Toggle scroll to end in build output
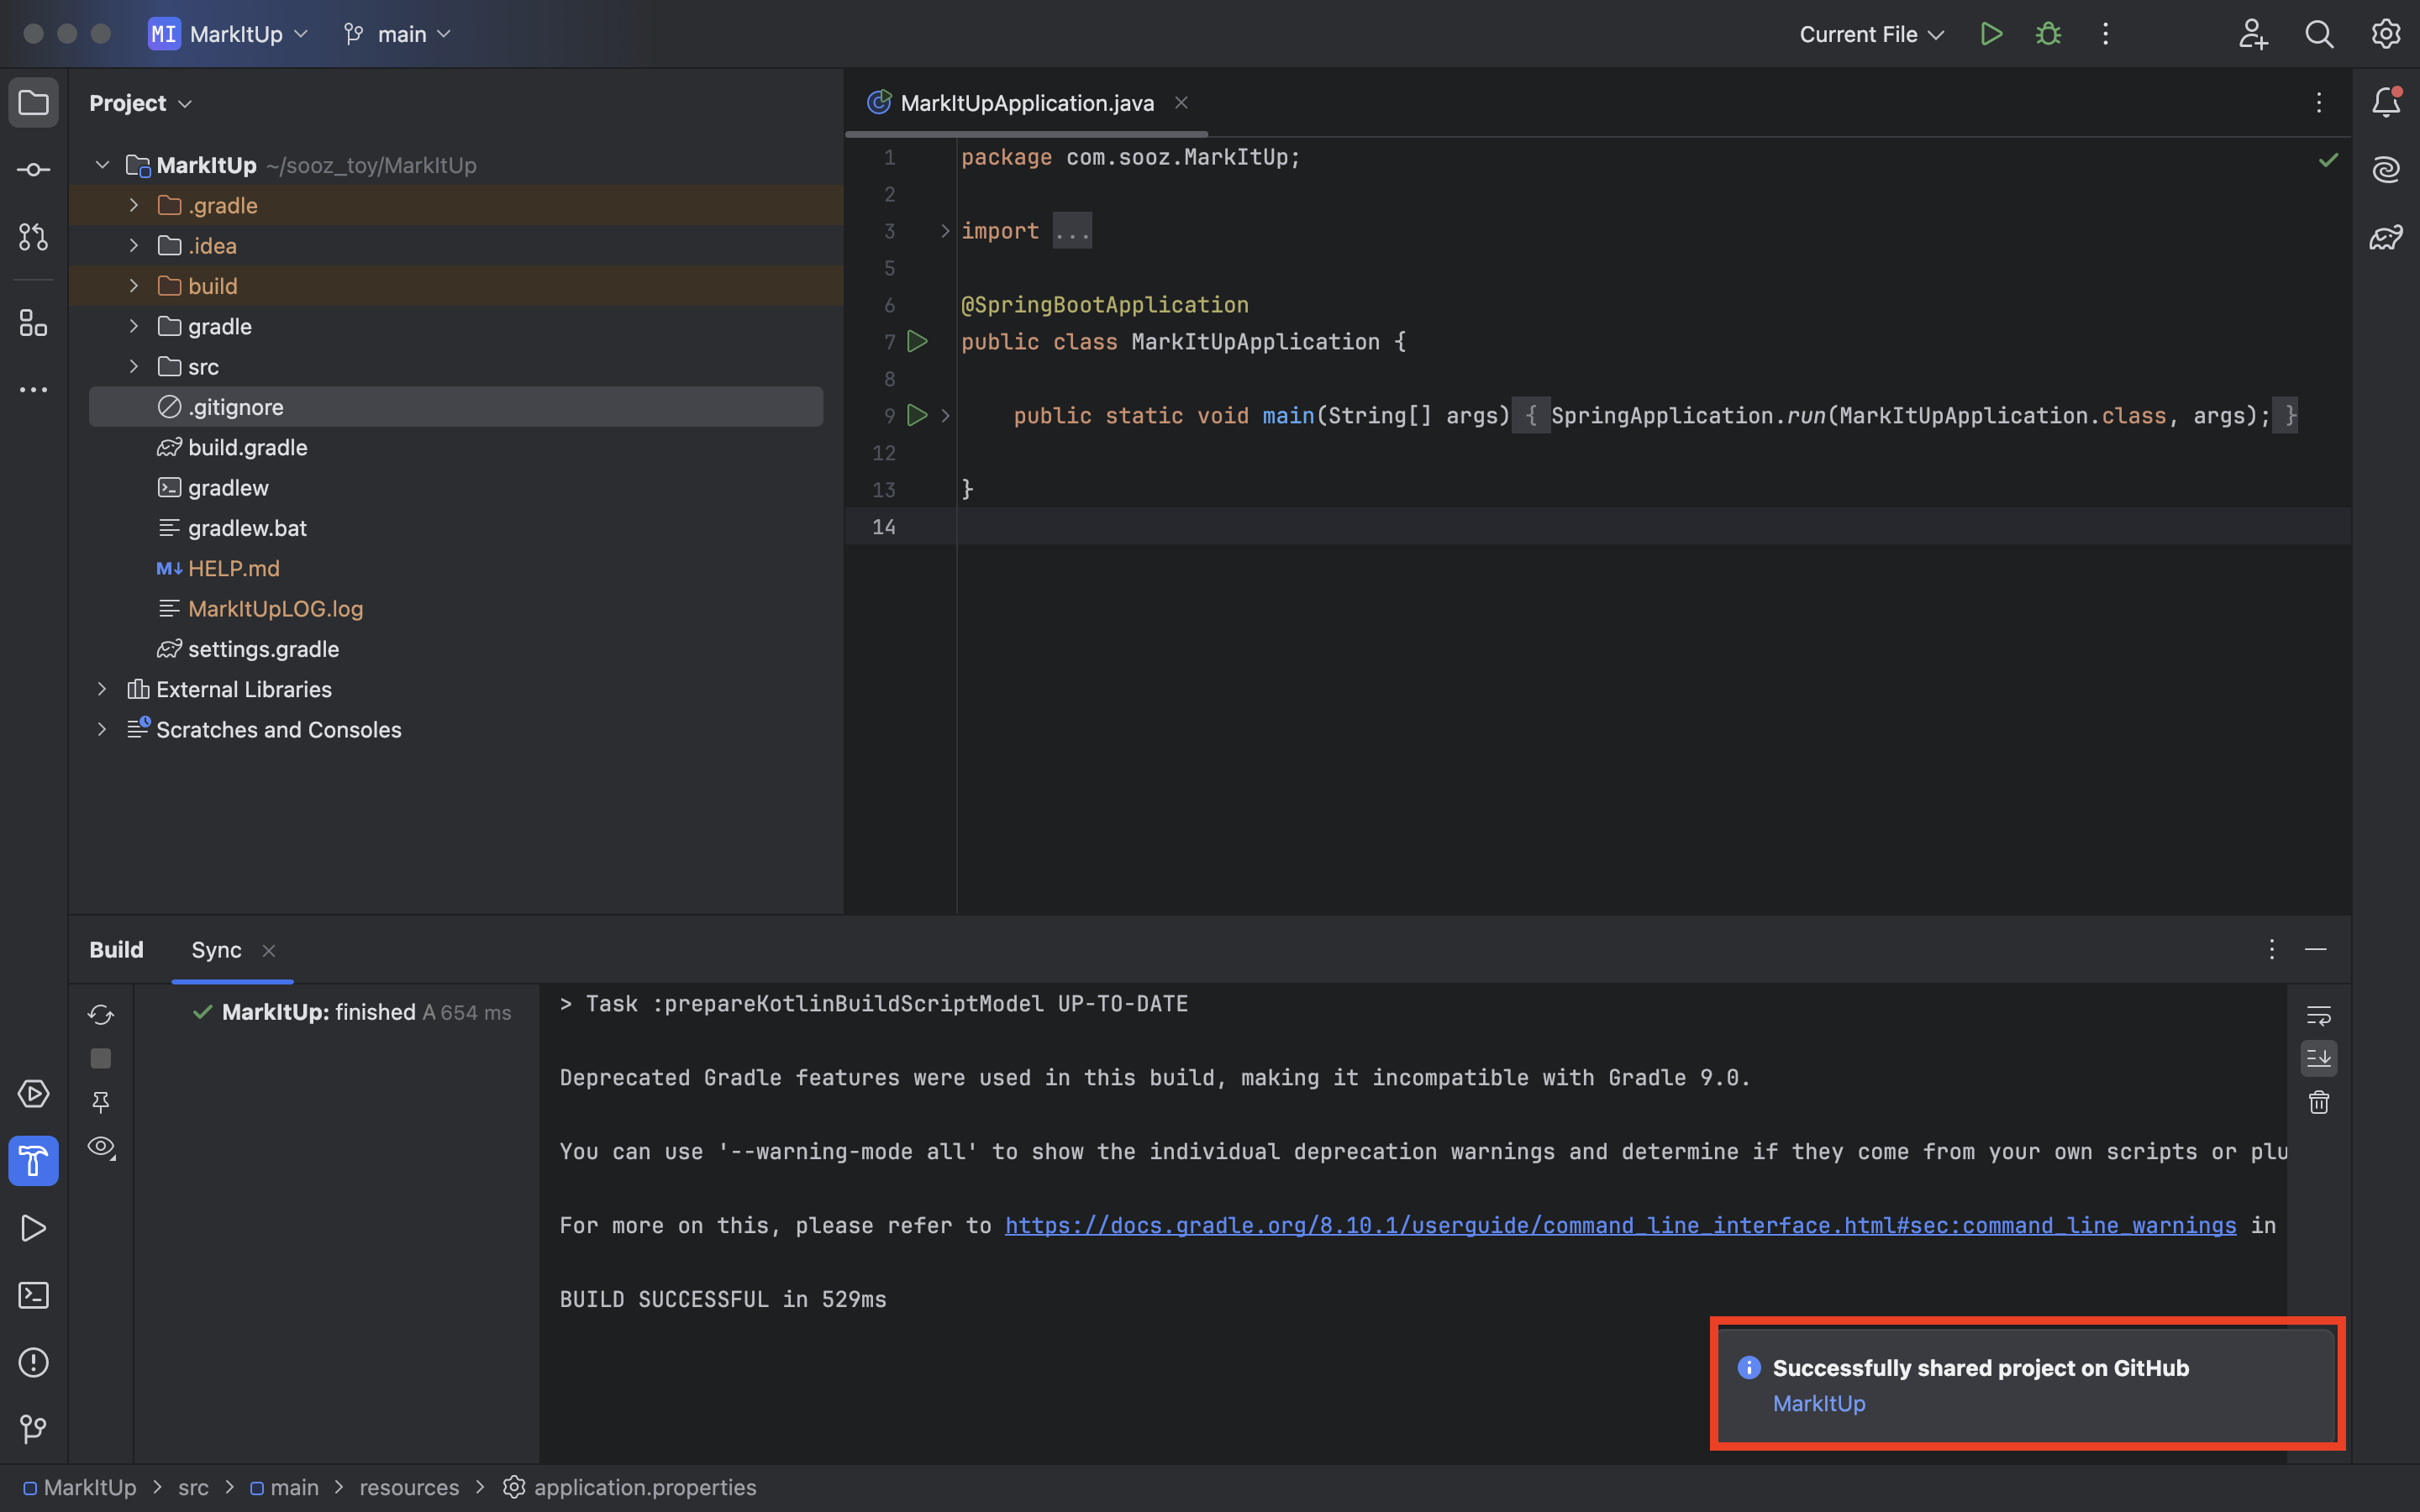The image size is (2420, 1512). (x=2318, y=1058)
